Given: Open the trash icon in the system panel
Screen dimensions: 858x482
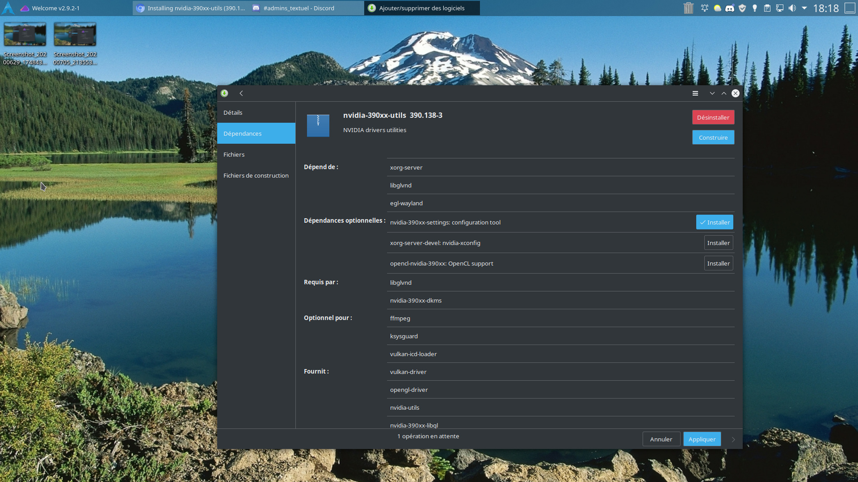Looking at the screenshot, I should (688, 8).
